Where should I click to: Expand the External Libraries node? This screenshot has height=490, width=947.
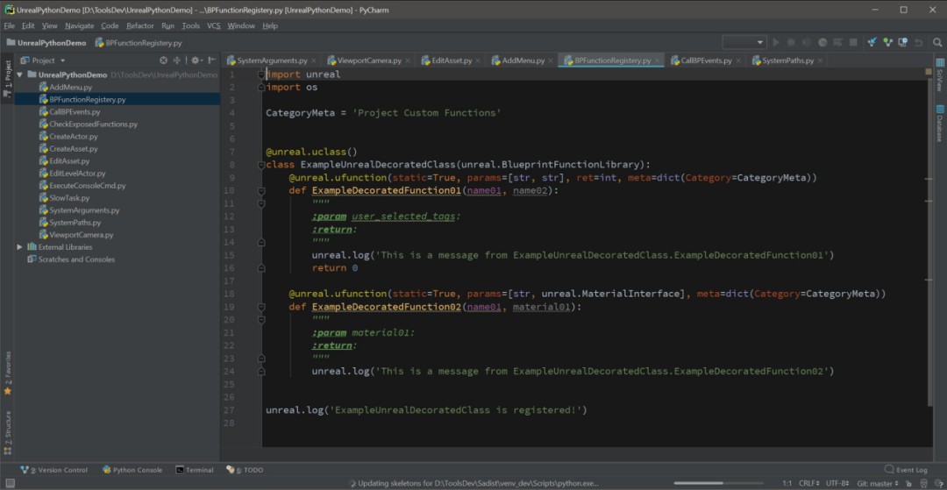coord(20,247)
